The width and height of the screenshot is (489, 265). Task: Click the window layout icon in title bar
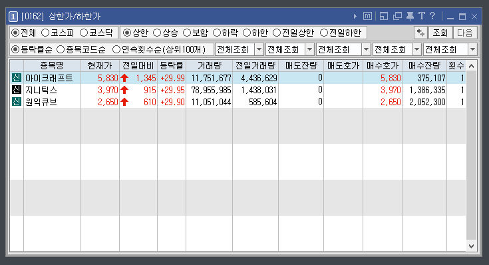pyautogui.click(x=384, y=16)
